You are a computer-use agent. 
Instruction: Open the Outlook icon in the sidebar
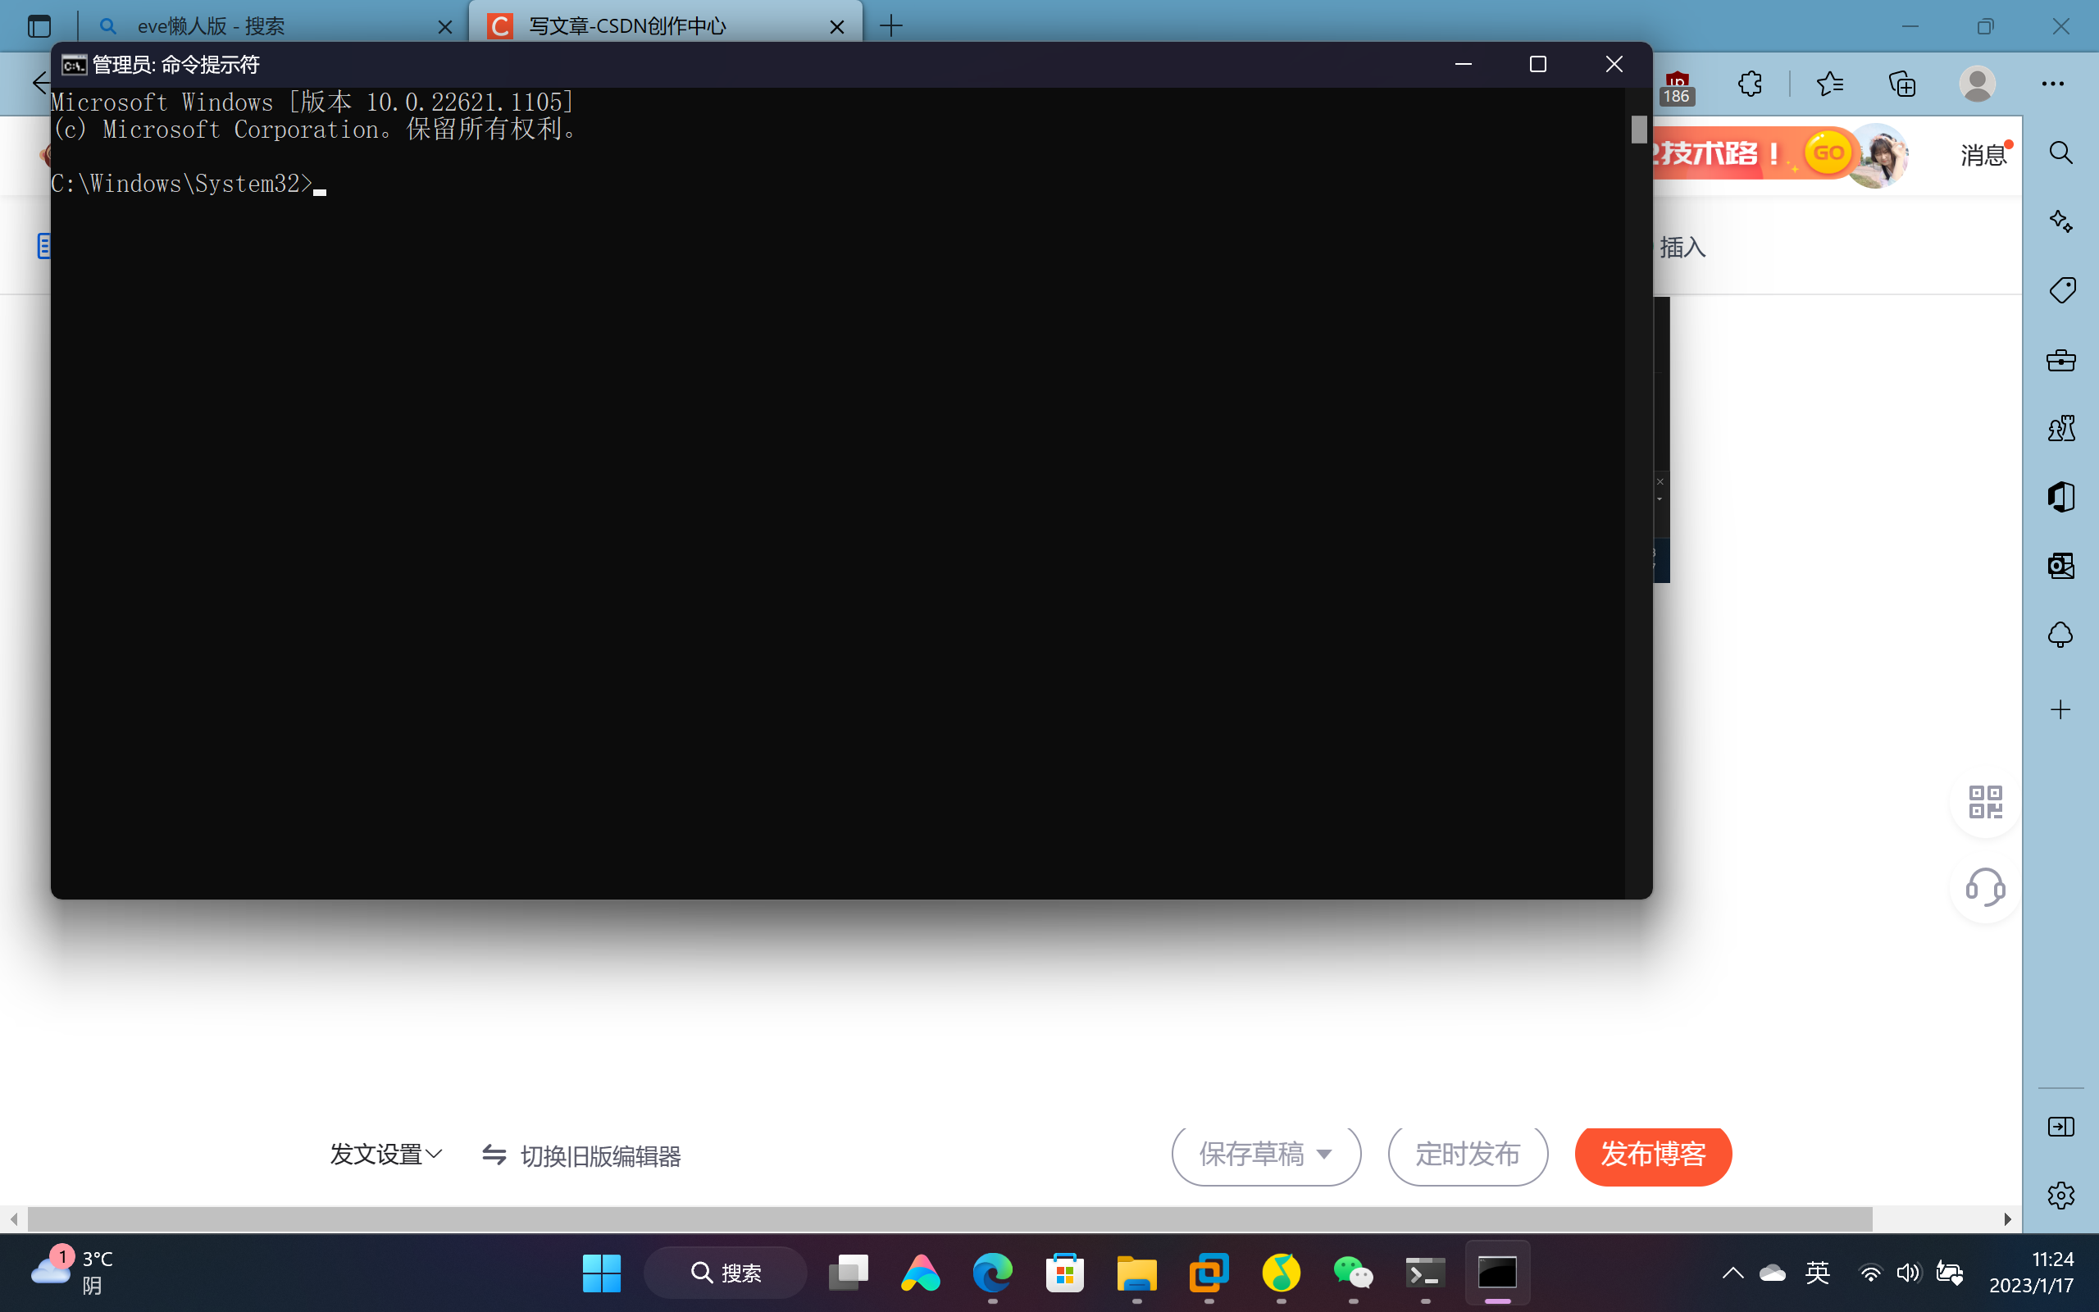[2060, 566]
